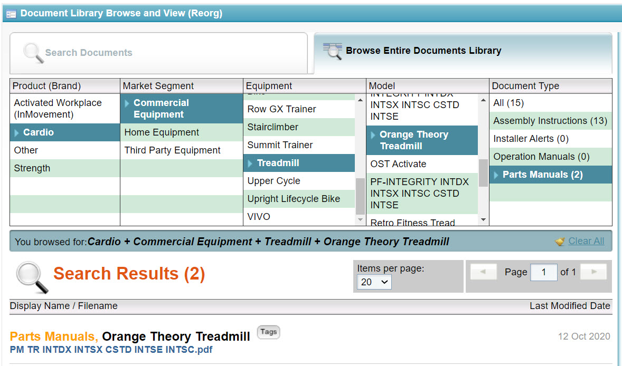Click the Model list scroll down arrow

(x=483, y=219)
